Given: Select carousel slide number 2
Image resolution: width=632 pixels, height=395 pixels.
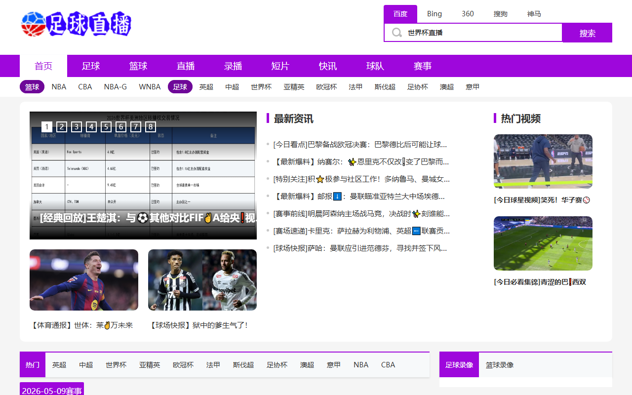Looking at the screenshot, I should point(61,127).
